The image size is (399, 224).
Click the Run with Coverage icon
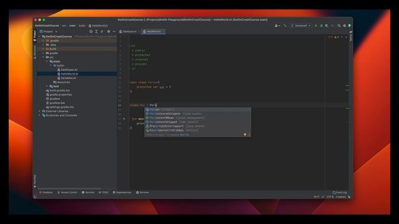(327, 26)
